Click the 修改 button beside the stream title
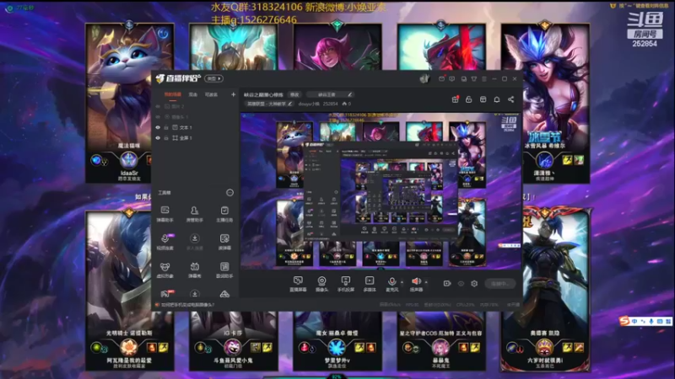 coord(294,94)
